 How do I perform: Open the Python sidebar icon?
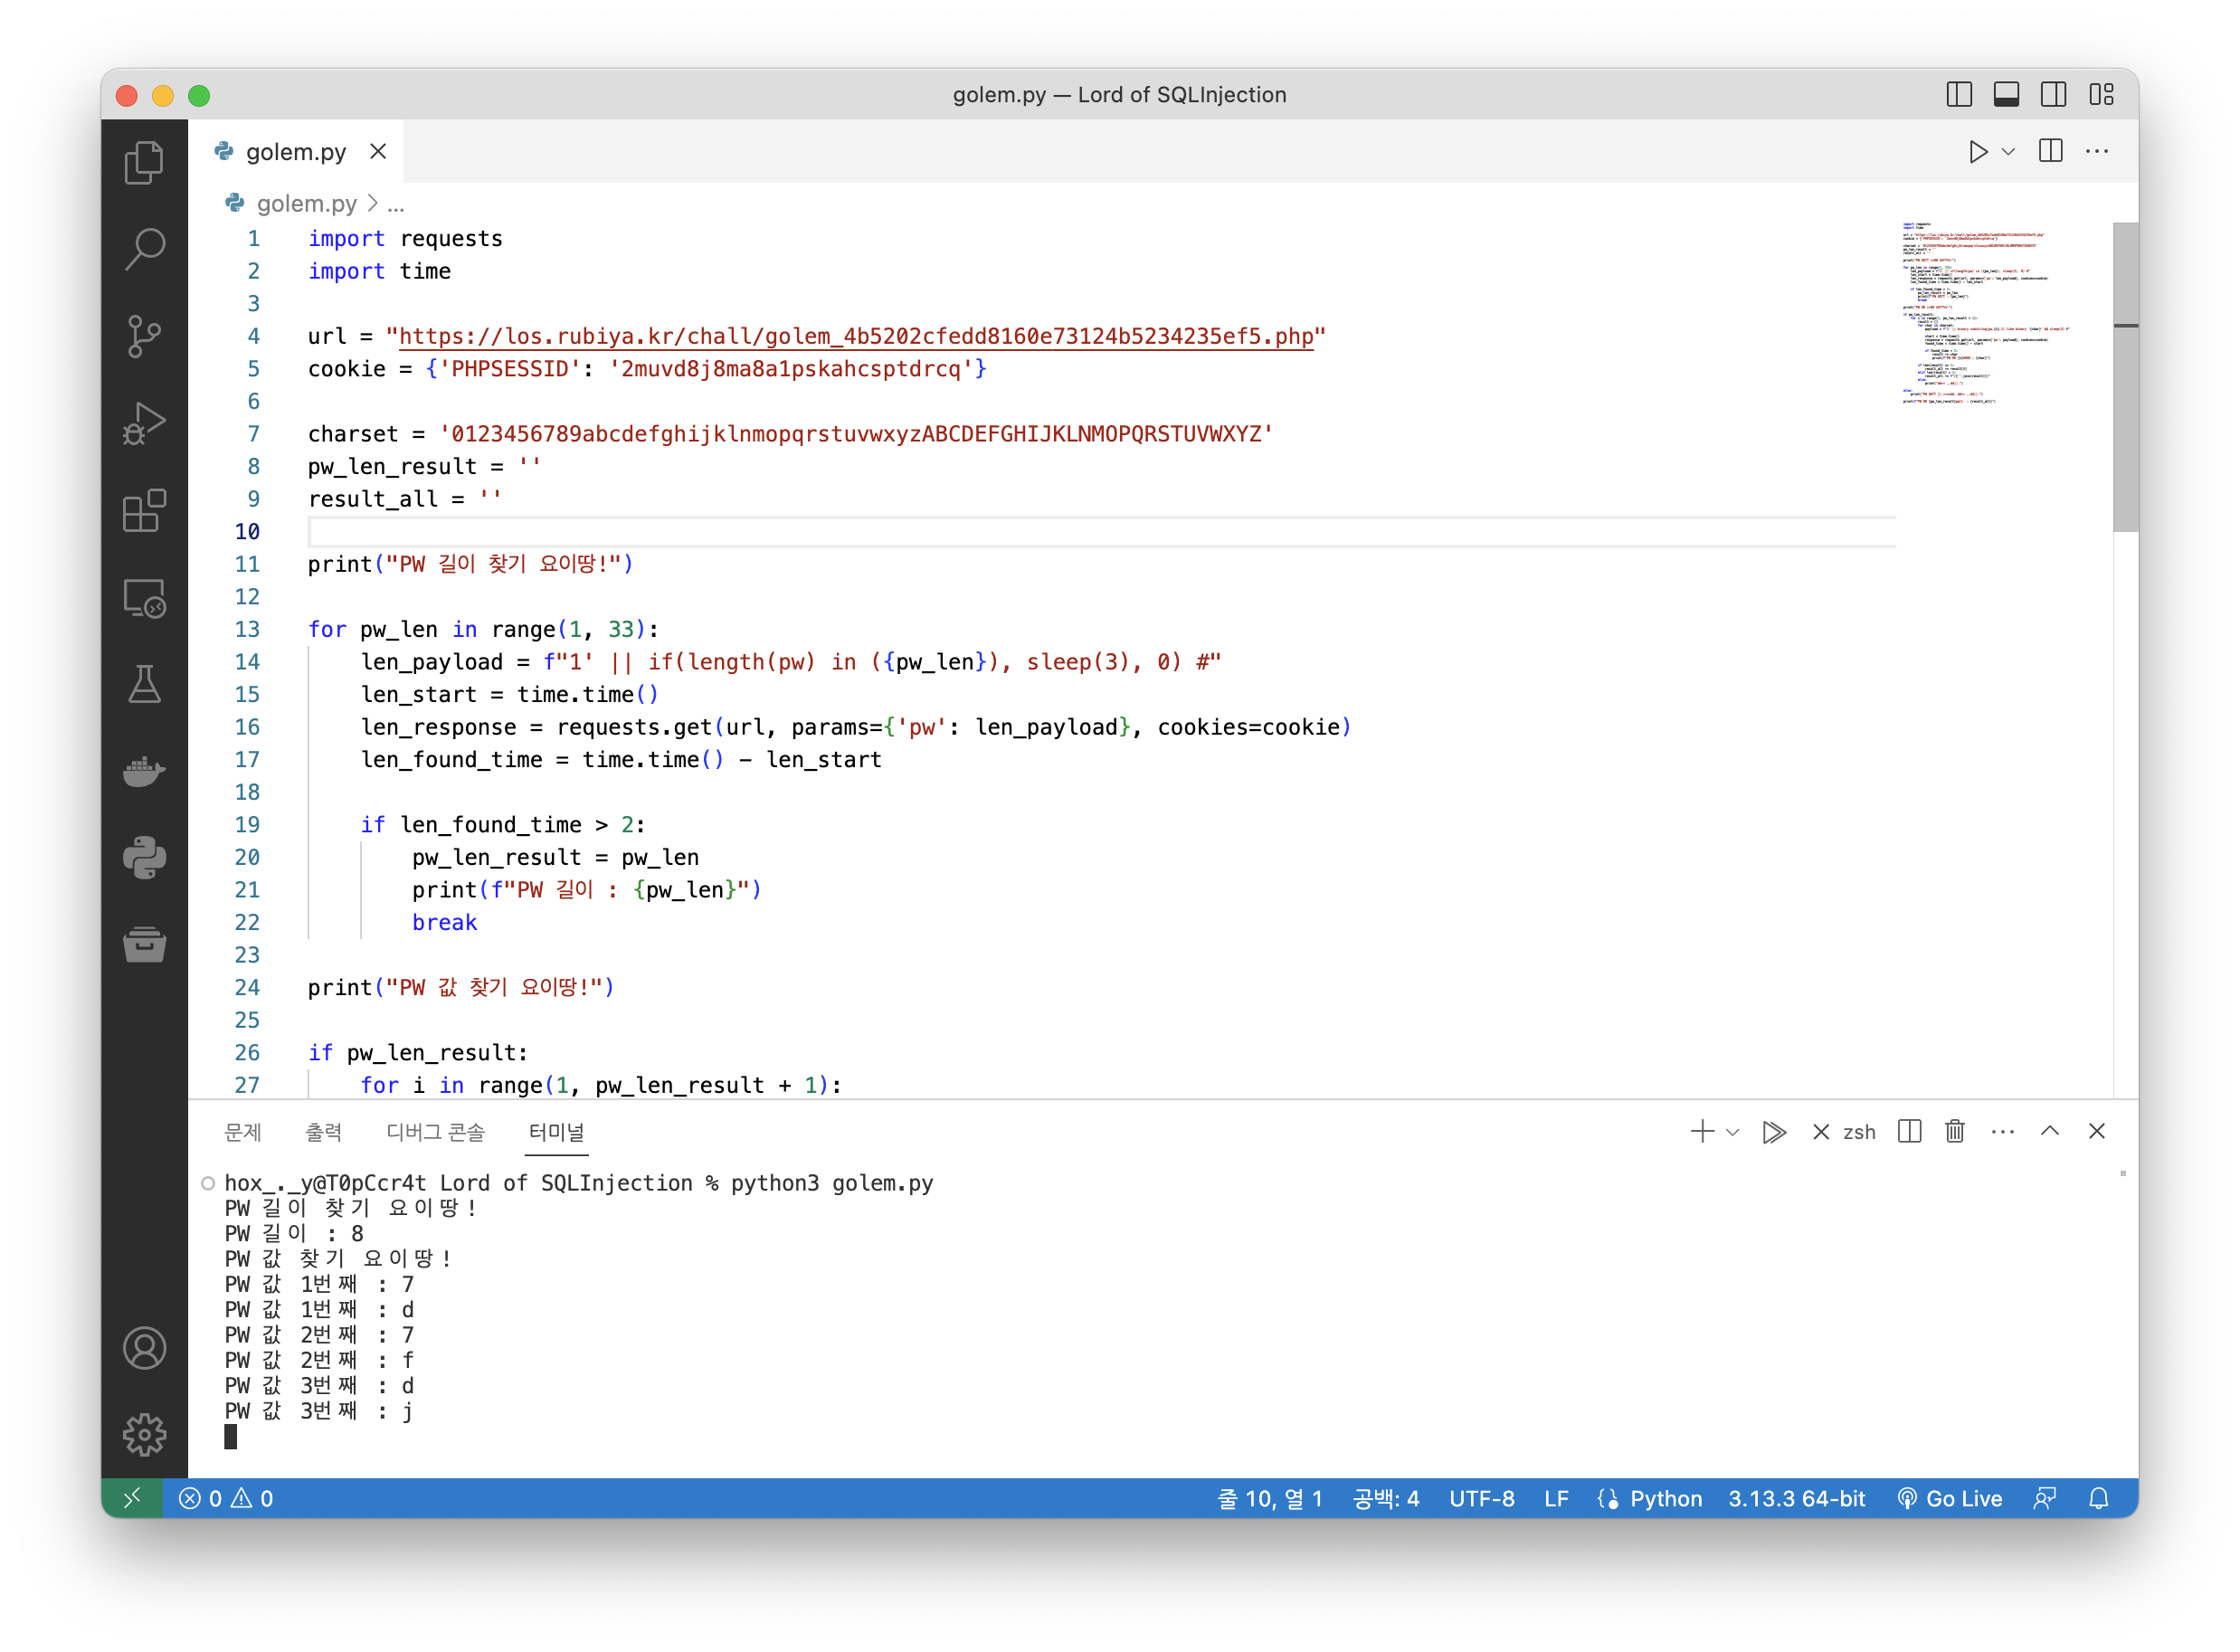pyautogui.click(x=144, y=858)
